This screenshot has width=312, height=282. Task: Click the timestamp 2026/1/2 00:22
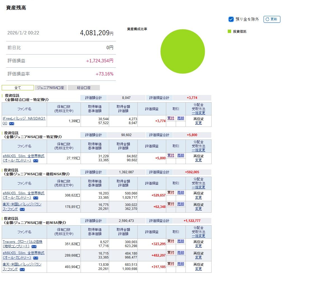23,33
